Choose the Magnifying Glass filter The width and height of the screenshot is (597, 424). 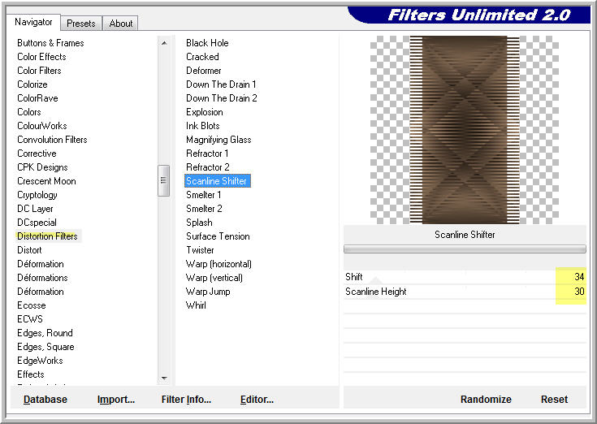[x=218, y=140]
